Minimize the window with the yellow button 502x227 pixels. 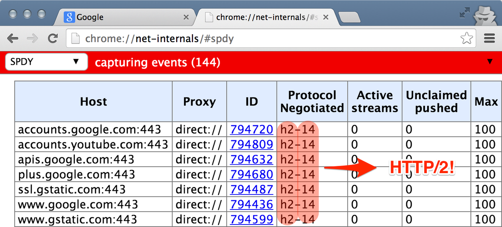point(27,14)
